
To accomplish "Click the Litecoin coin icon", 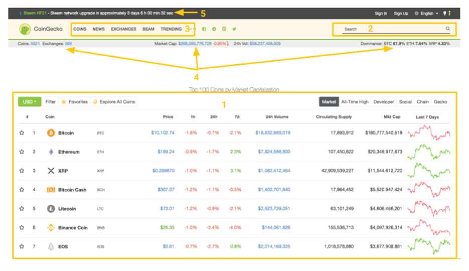I will point(51,208).
